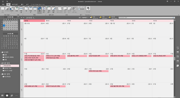Open the 파일 (File) tab

3,4
